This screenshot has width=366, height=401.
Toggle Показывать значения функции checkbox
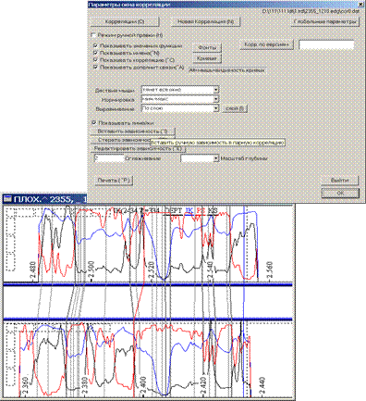pos(95,45)
